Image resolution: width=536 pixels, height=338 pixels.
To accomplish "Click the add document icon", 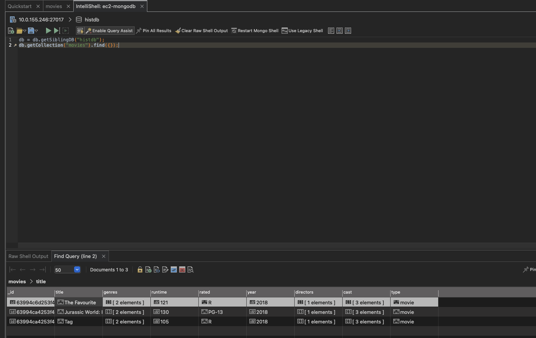I will pyautogui.click(x=148, y=270).
